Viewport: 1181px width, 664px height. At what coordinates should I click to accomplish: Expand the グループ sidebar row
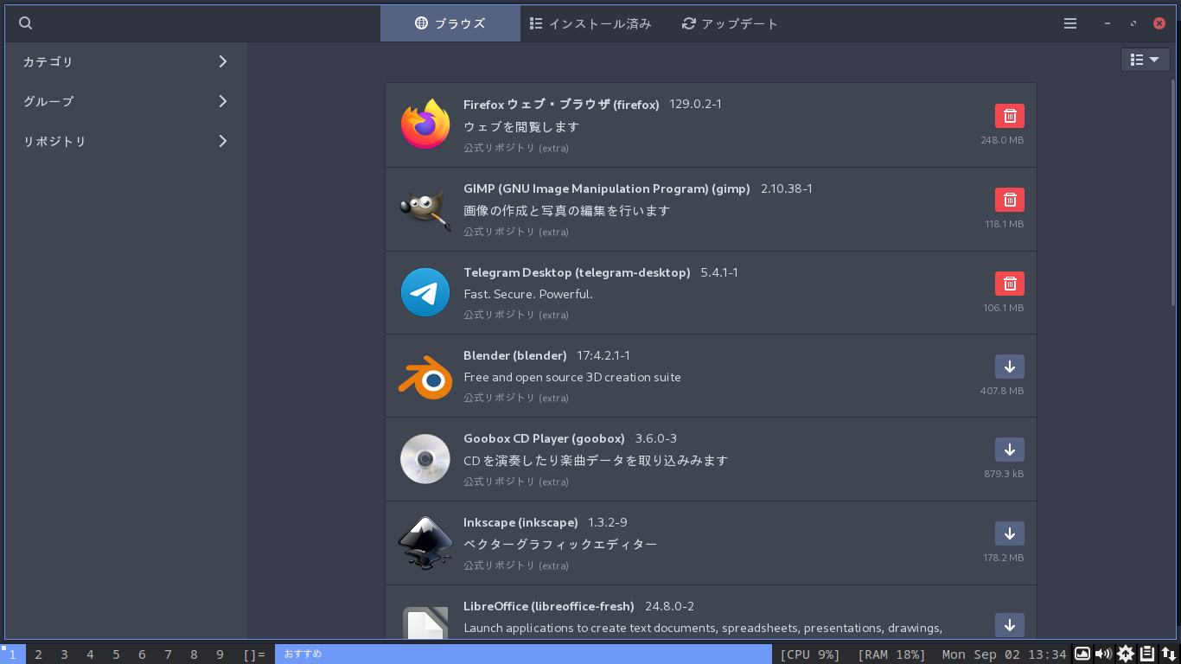click(x=126, y=101)
